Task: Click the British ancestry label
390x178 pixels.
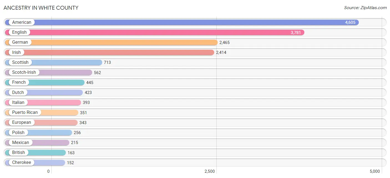Action: pyautogui.click(x=19, y=153)
